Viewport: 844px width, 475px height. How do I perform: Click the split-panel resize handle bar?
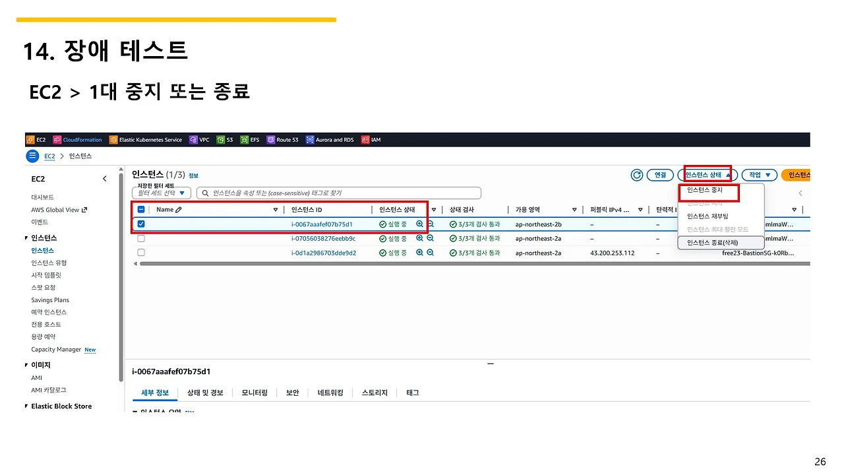490,363
